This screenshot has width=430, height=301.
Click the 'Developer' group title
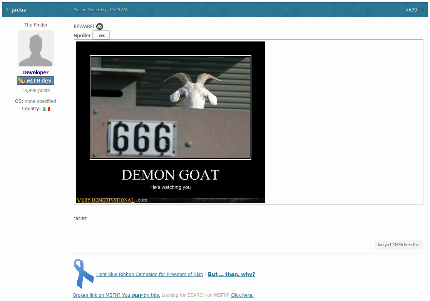pos(36,73)
